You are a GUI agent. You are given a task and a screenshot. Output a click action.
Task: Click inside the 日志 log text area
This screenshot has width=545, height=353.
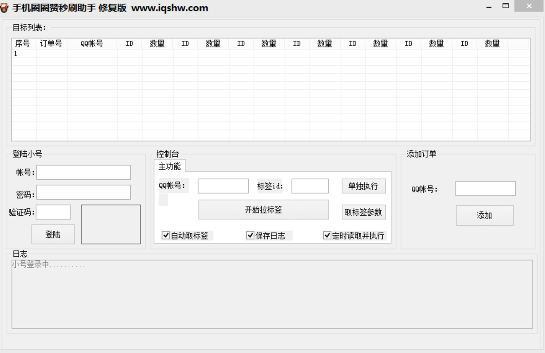click(x=271, y=294)
